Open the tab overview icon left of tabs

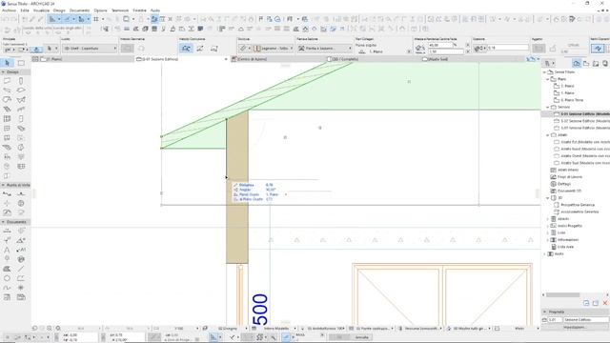35,59
